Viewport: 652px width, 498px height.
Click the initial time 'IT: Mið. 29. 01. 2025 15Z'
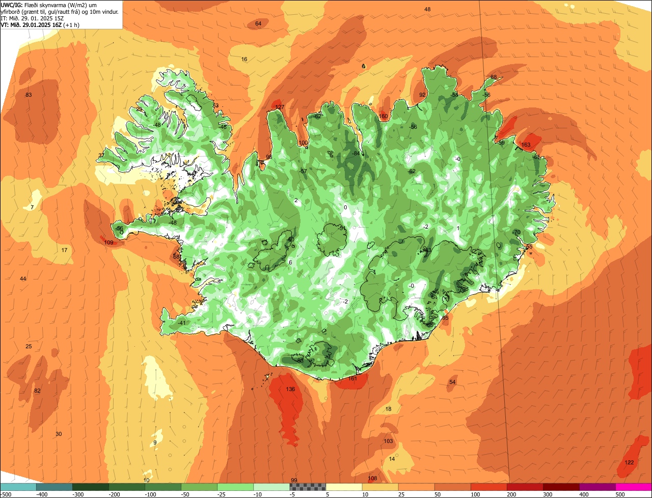(32, 18)
